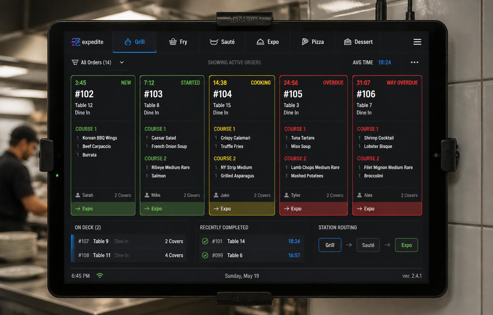
Task: Open on-deck order #107 Table 9
Action: (x=129, y=241)
